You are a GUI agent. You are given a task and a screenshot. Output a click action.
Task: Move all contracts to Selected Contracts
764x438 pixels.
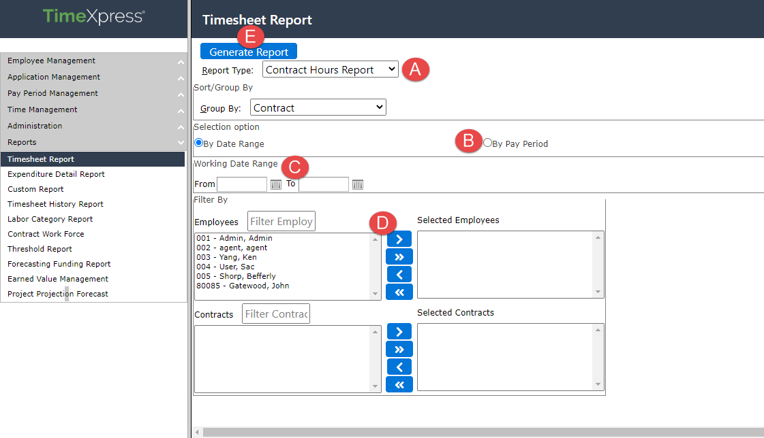pos(399,349)
